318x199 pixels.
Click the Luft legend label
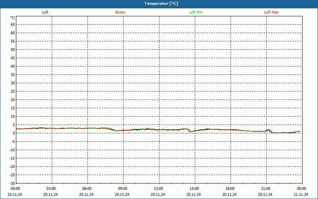coord(45,12)
